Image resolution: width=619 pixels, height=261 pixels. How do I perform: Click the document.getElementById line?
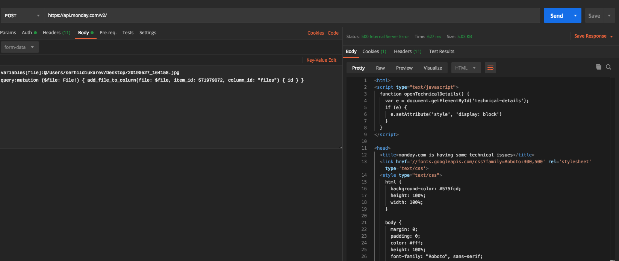tap(457, 100)
